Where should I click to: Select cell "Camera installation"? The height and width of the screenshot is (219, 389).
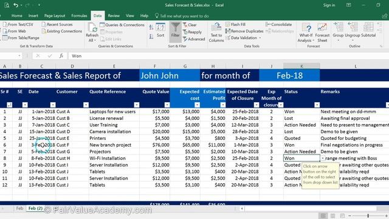click(114, 131)
